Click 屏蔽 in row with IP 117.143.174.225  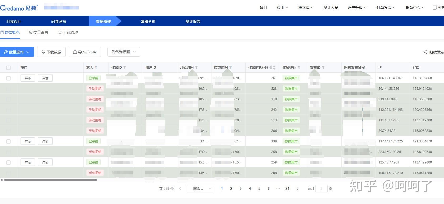28,141
